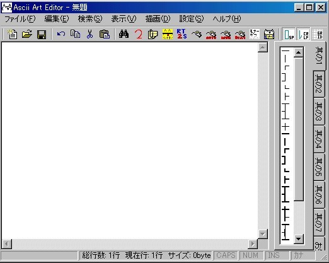Click the yellow face toolbar icon
The image size is (329, 263).
pos(168,34)
